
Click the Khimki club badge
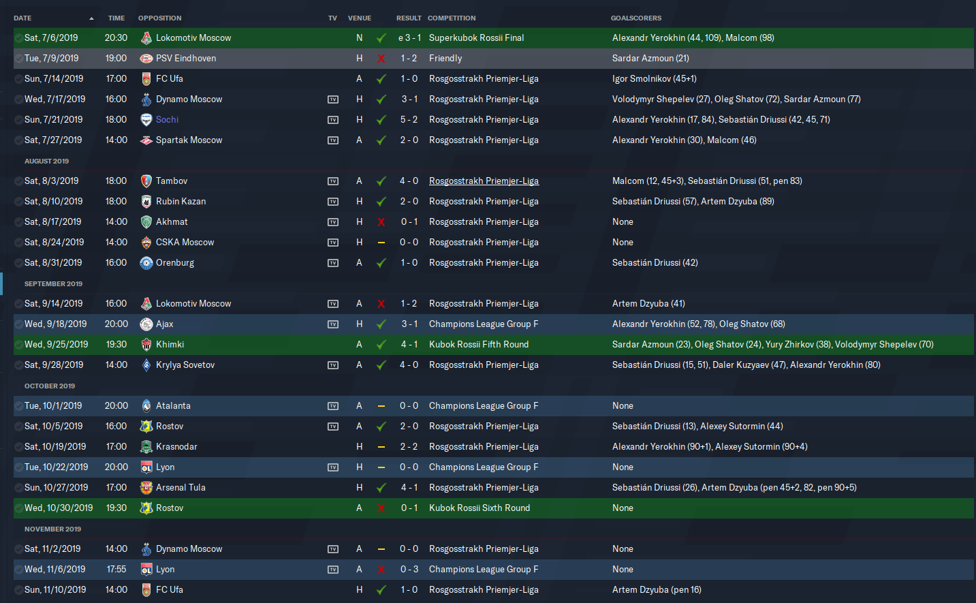(146, 345)
